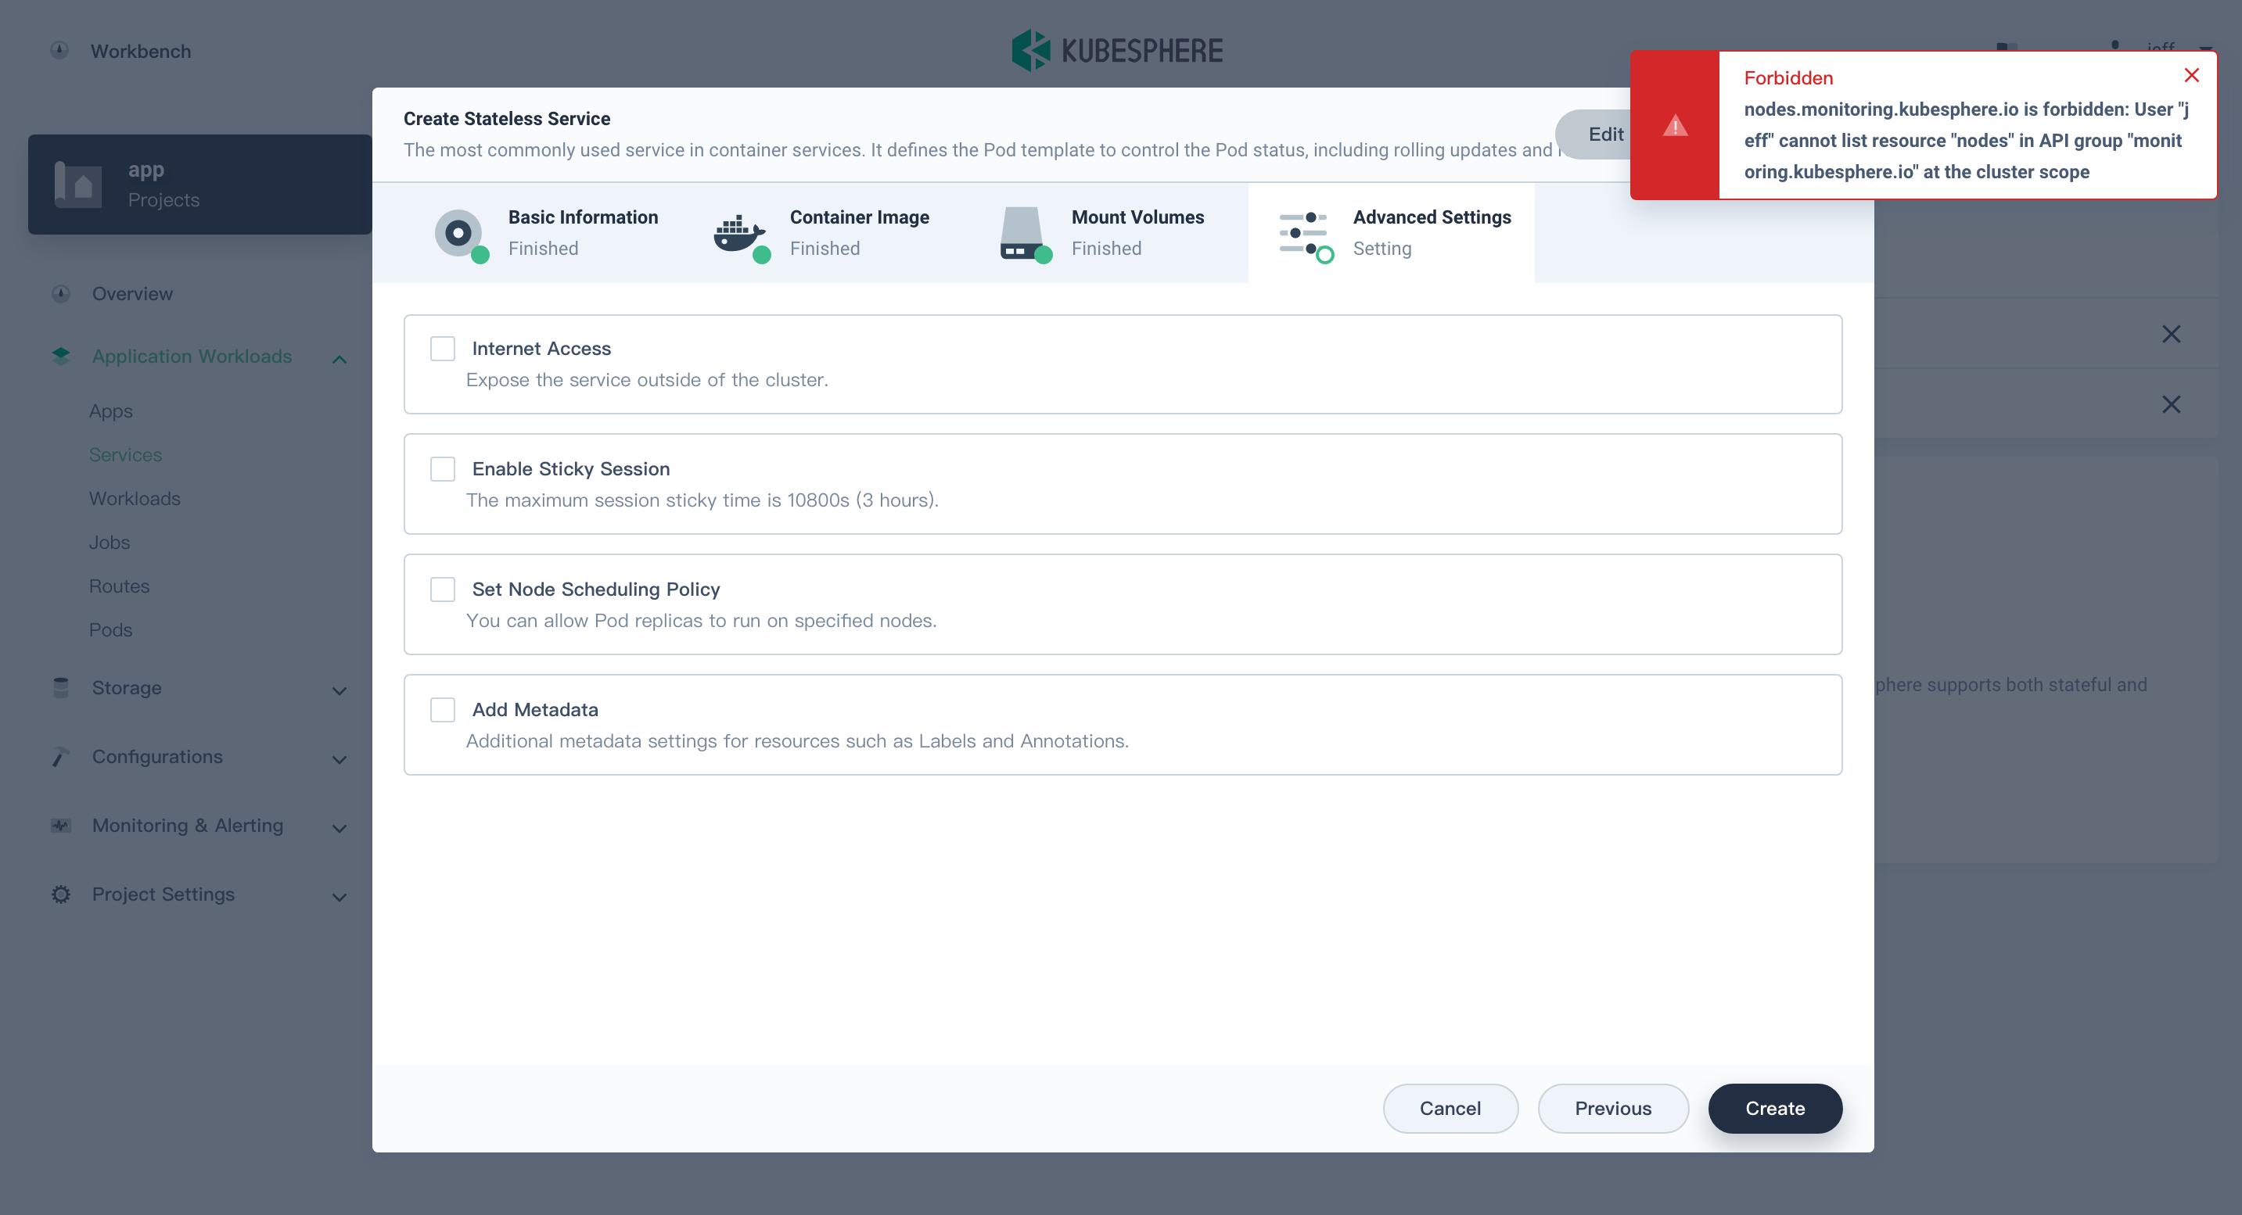
Task: Open the Basic Information step icon
Action: (458, 233)
